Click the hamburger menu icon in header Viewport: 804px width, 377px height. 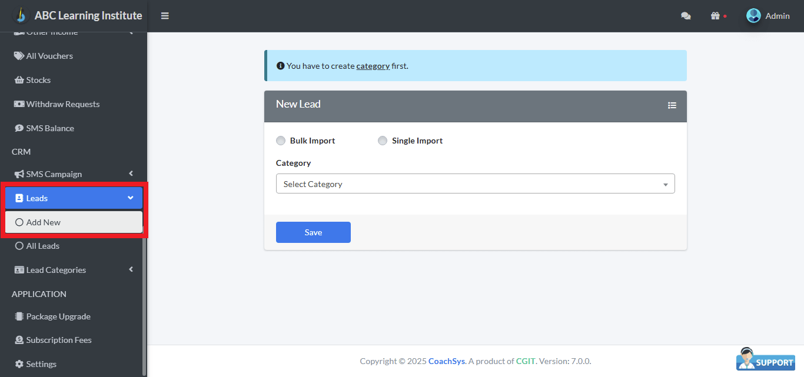pos(165,16)
